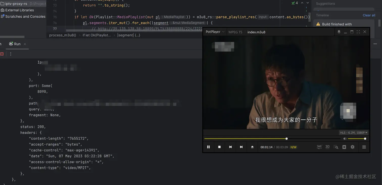Click '"accept-ranges": "bytes"' console line
The image size is (382, 185).
[56, 144]
